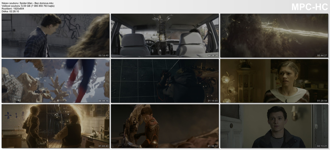The height and width of the screenshot is (150, 330).
Task: Select the dark grid thumbnail at 01:14:05
Action: tap(165, 81)
